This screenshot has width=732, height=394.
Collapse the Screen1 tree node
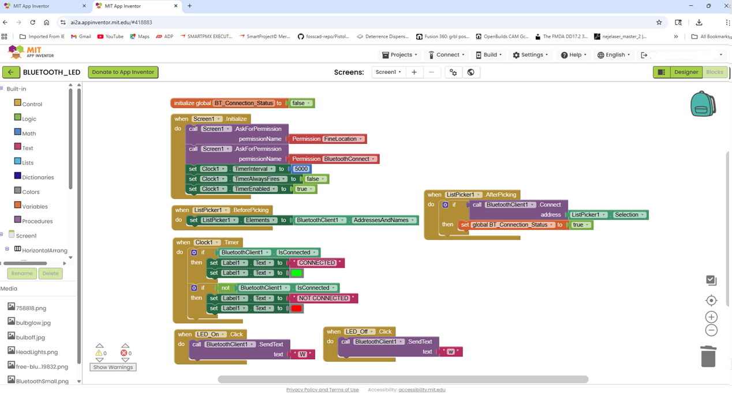point(2,235)
